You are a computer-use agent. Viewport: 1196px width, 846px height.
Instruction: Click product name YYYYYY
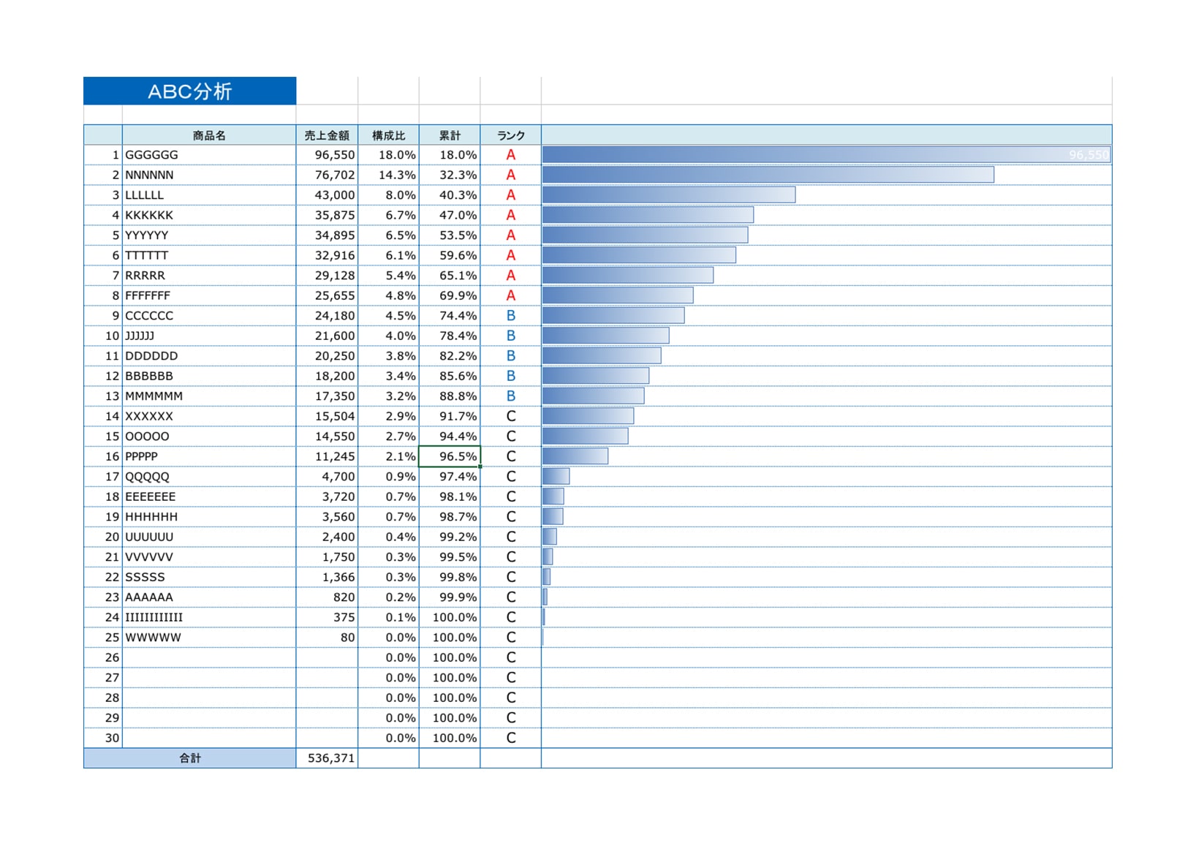146,235
